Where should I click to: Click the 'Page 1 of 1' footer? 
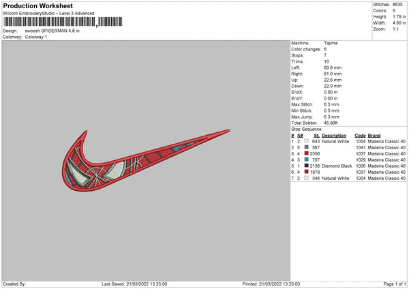(395, 284)
